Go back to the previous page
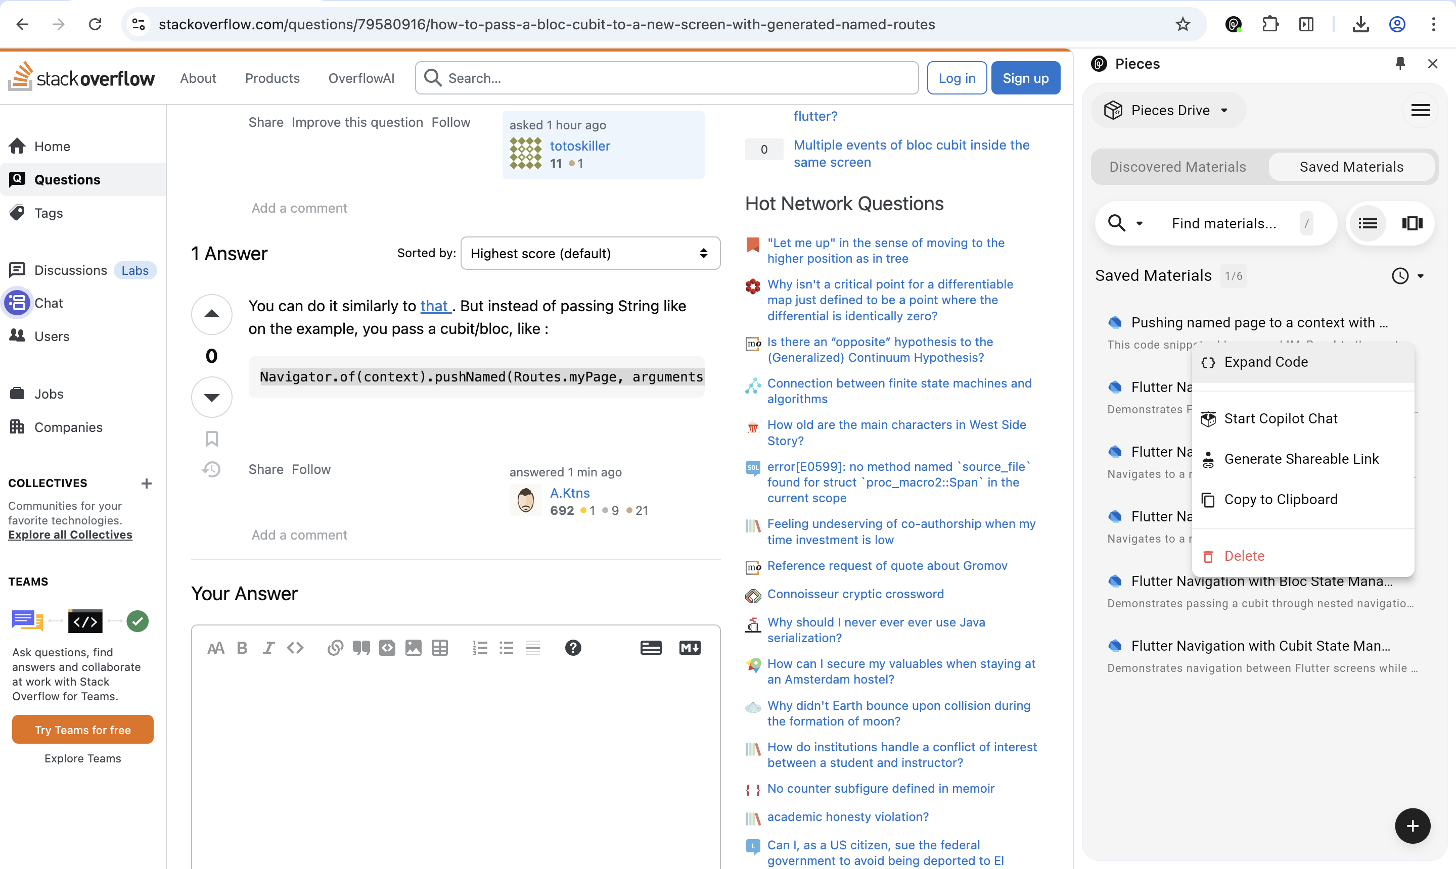1456x869 pixels. [22, 24]
